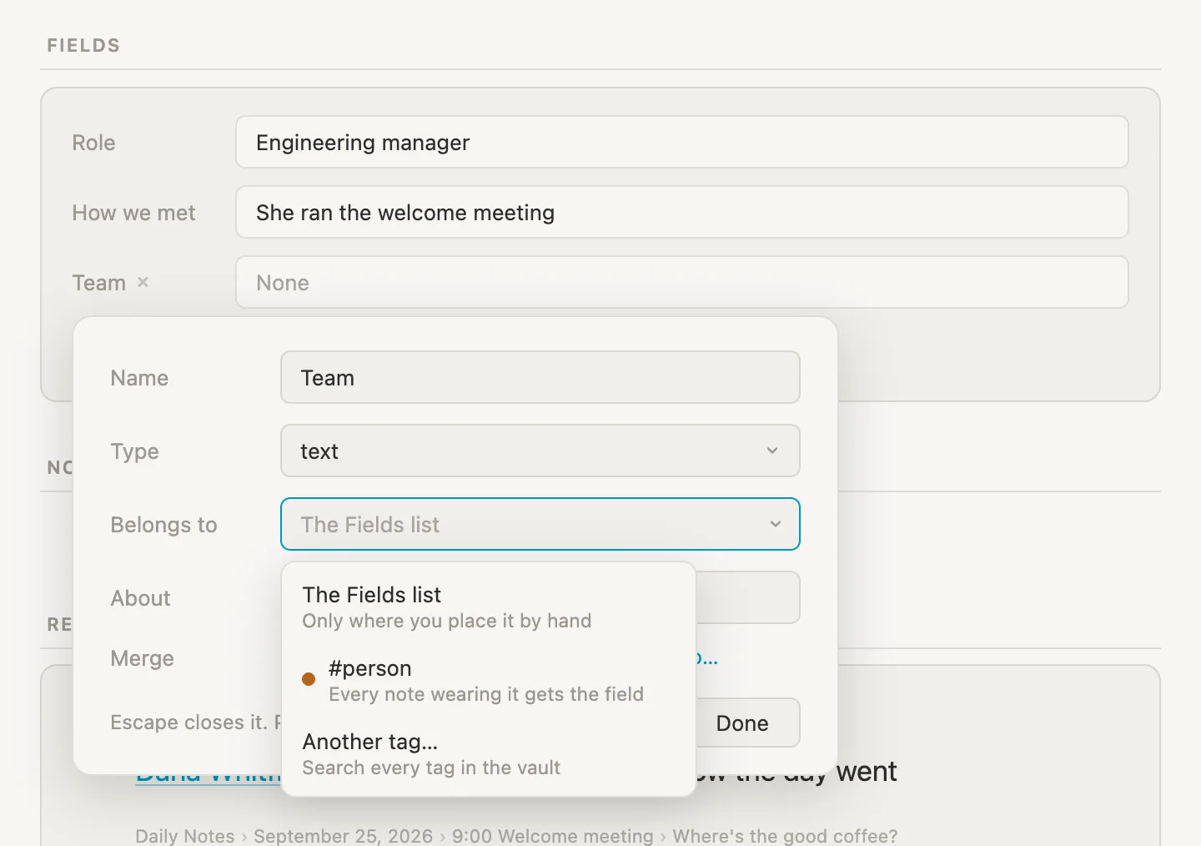Screen dimensions: 1201x846
Task: Click the Team field label
Action: 98,283
